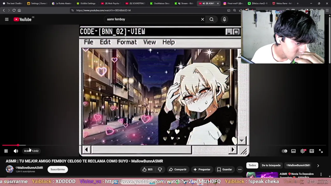The image size is (331, 186).
Task: Switch to the 'Settings | Donoc' tab
Action: click(37, 3)
